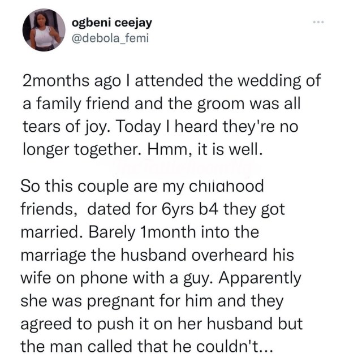Open the three-dot more options menu
362x362 pixels.
[318, 22]
